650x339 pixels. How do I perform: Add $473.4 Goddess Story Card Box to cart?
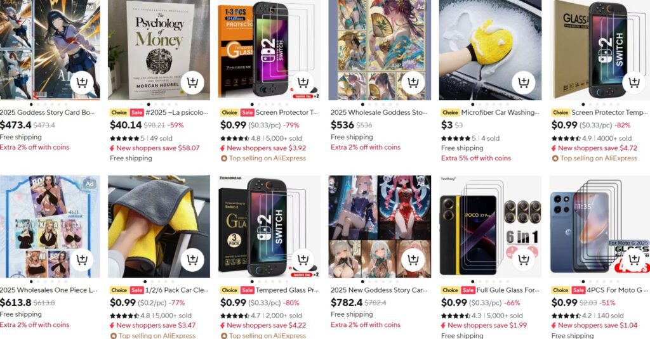coord(82,82)
